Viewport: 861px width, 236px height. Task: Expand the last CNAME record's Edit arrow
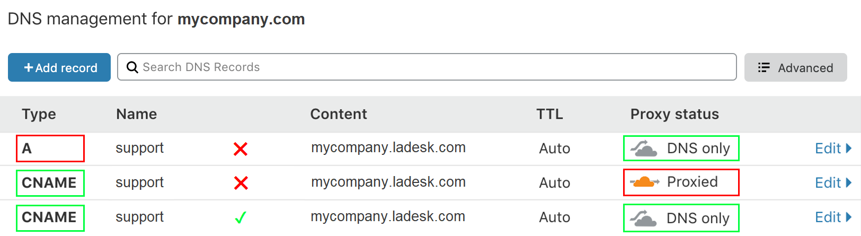tap(848, 217)
